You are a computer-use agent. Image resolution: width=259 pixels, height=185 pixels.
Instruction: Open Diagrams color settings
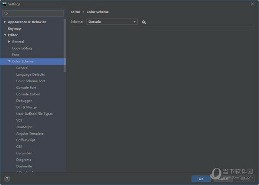24,160
